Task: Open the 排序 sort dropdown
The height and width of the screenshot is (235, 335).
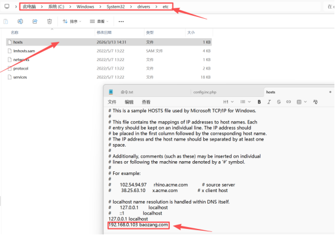Action: (x=72, y=21)
